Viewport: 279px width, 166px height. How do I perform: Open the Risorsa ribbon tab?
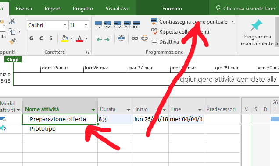24,9
